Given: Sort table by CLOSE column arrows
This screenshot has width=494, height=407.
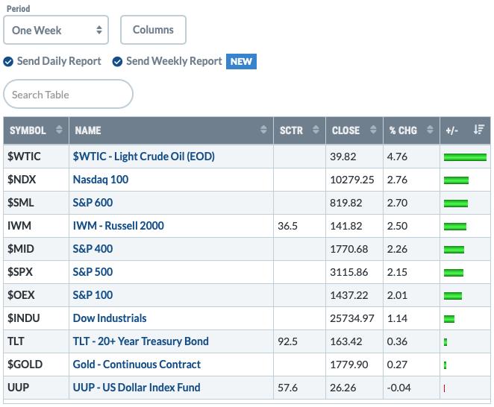Looking at the screenshot, I should (373, 130).
